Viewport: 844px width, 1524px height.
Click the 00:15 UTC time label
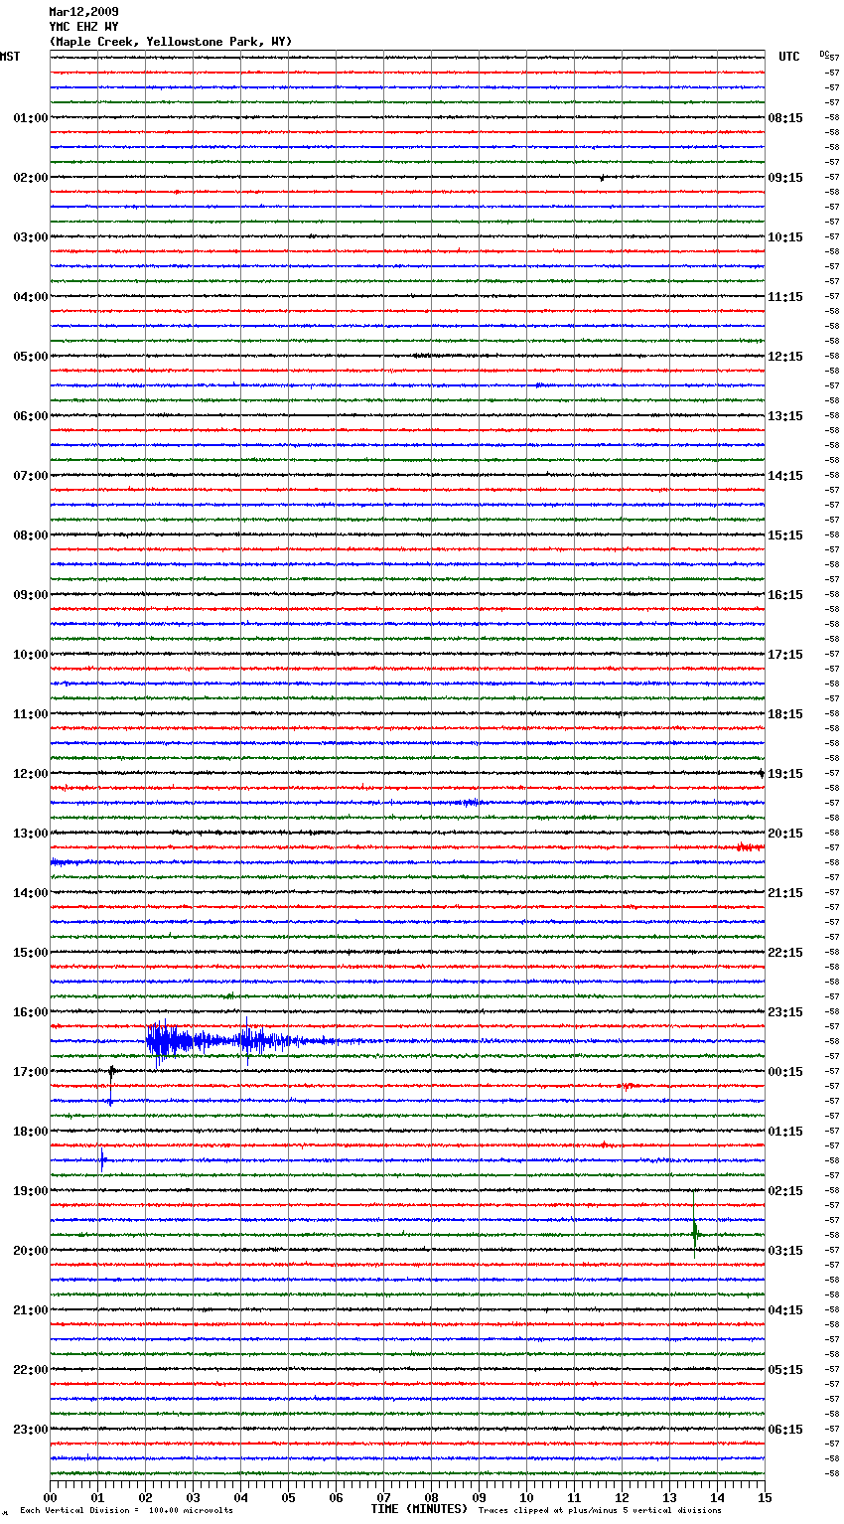[x=785, y=1072]
